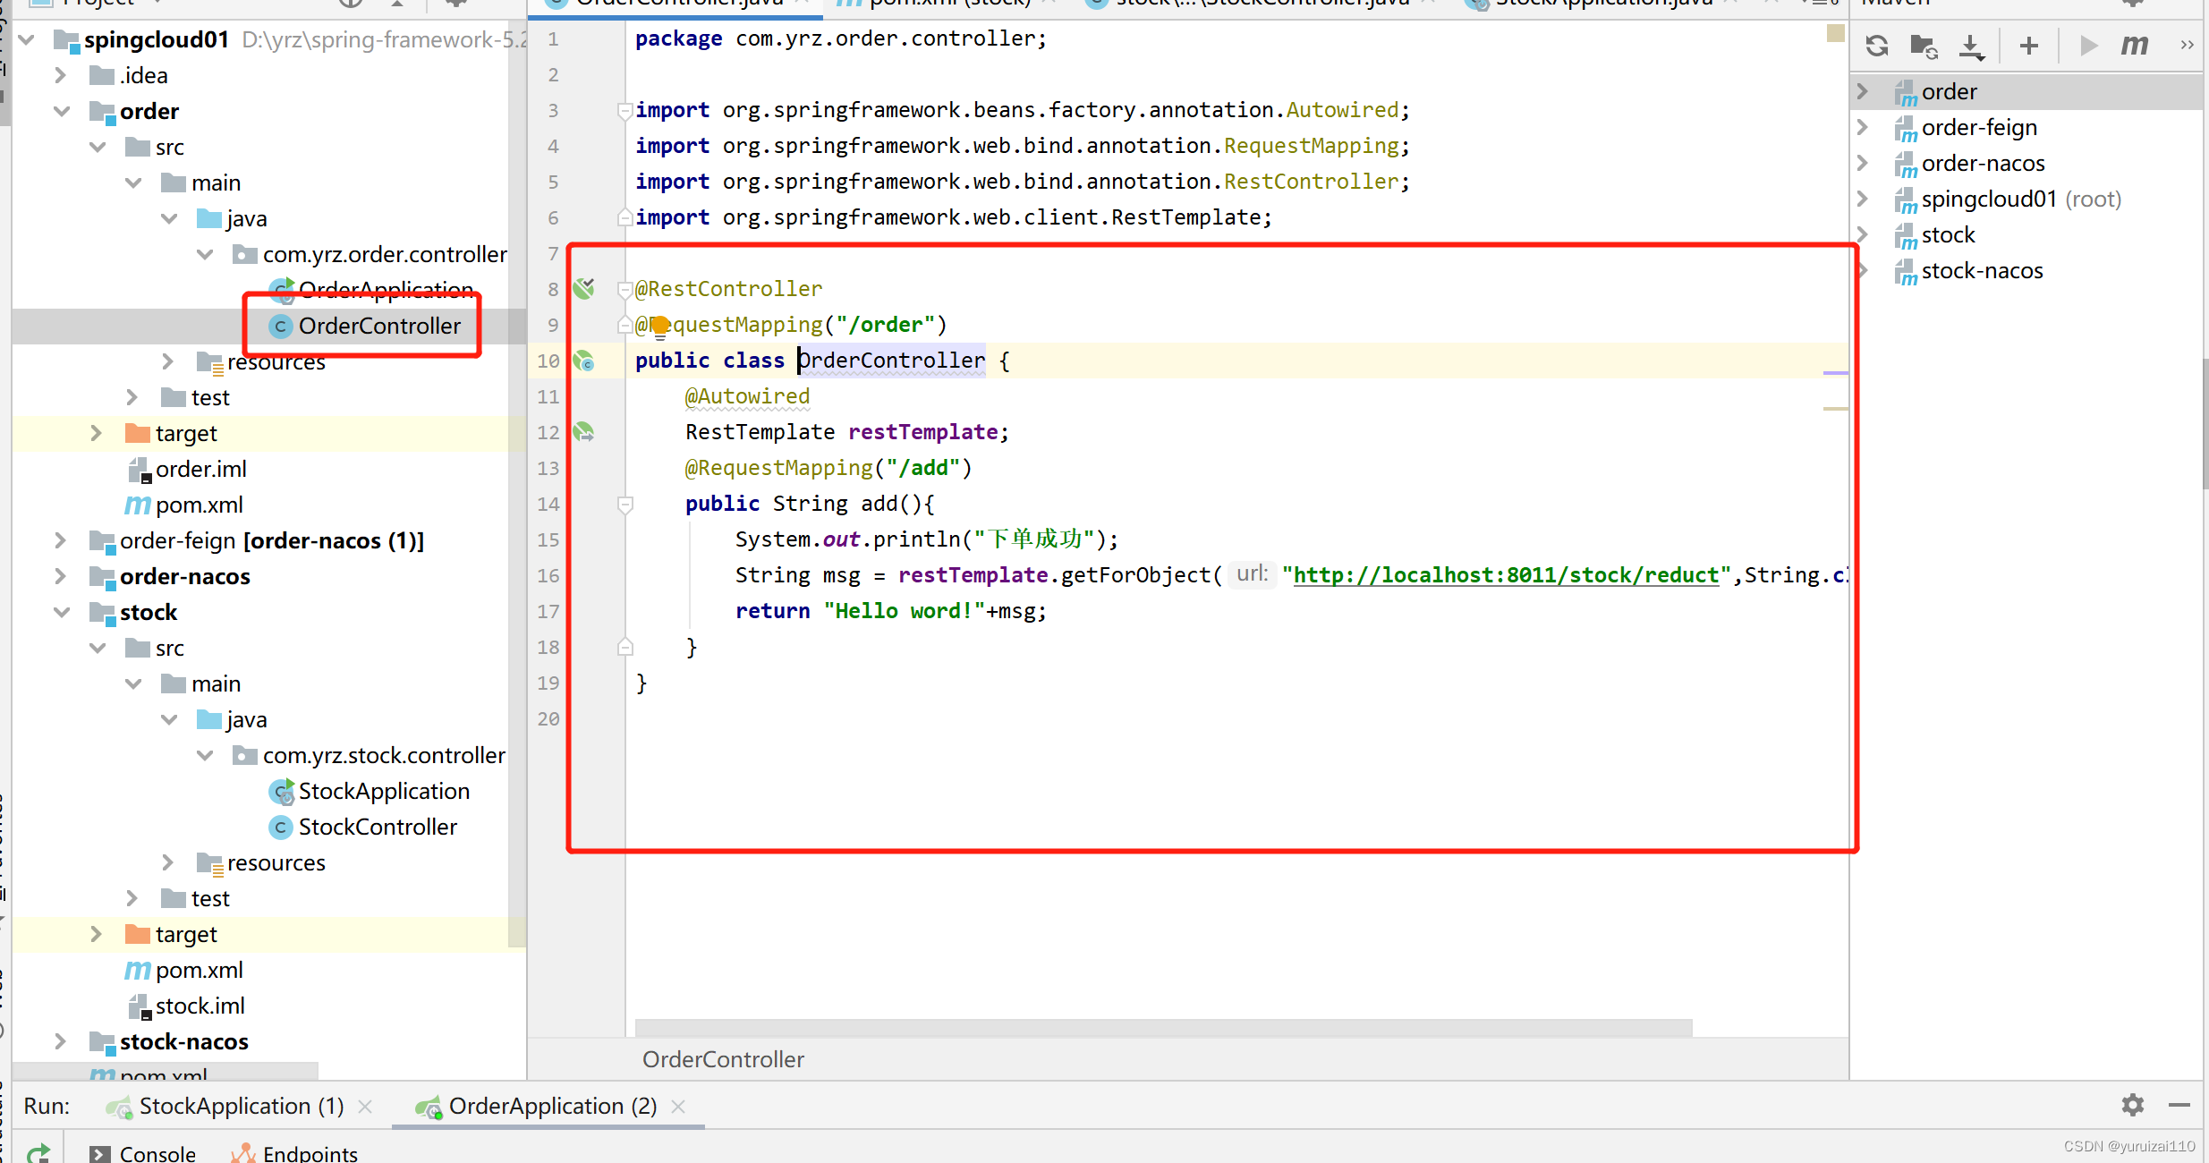Toggle code folding marker at line 14
Screen dimensions: 2209x1163
click(625, 505)
